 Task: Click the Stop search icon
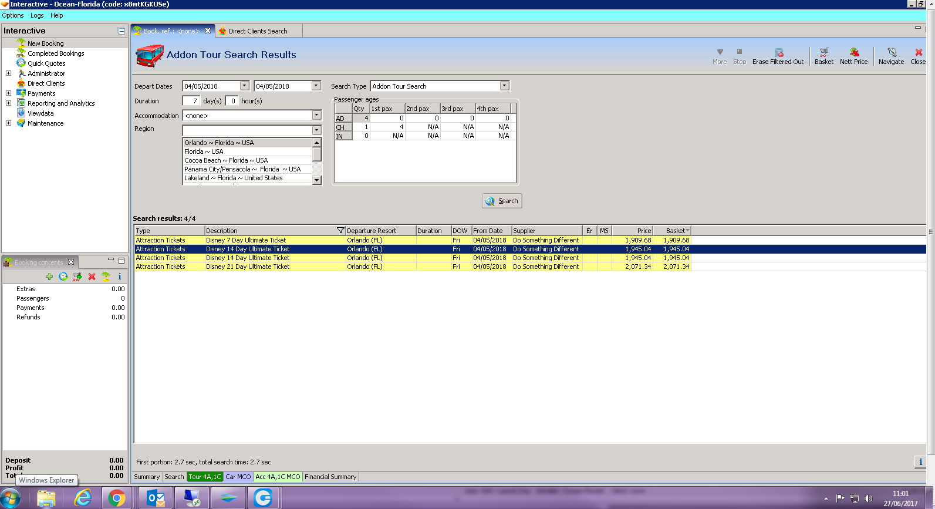(x=740, y=56)
